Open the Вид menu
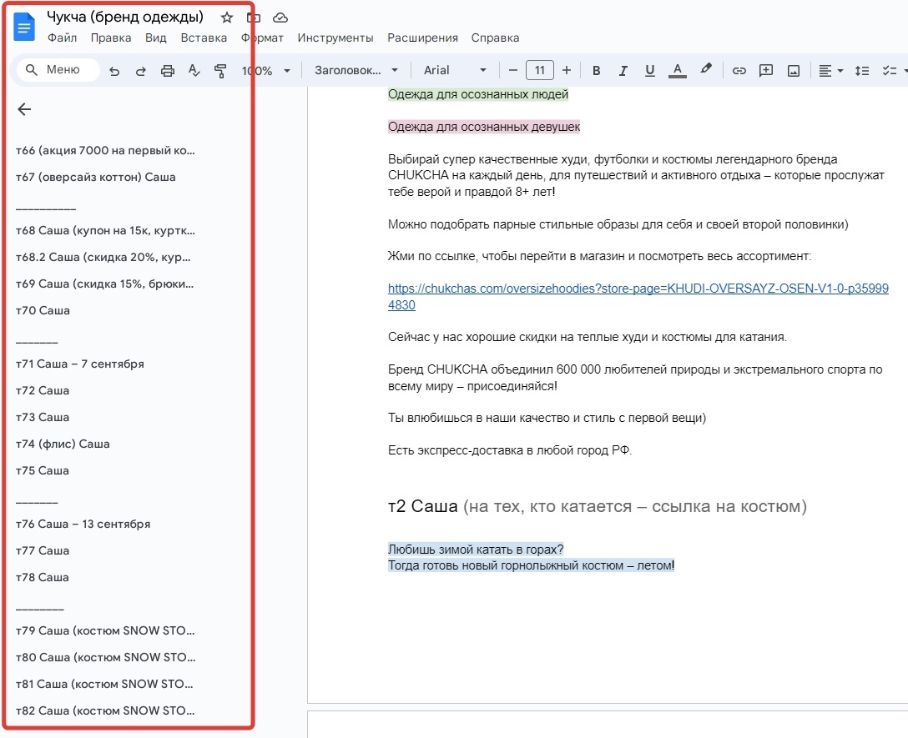Screen dimensions: 908x738 tap(156, 38)
